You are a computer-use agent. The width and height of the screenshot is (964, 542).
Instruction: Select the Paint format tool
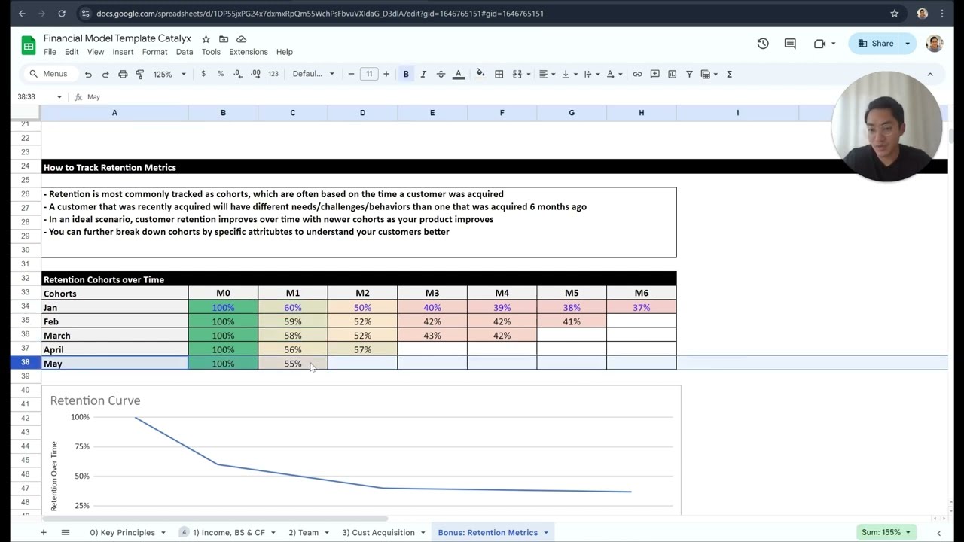tap(140, 74)
